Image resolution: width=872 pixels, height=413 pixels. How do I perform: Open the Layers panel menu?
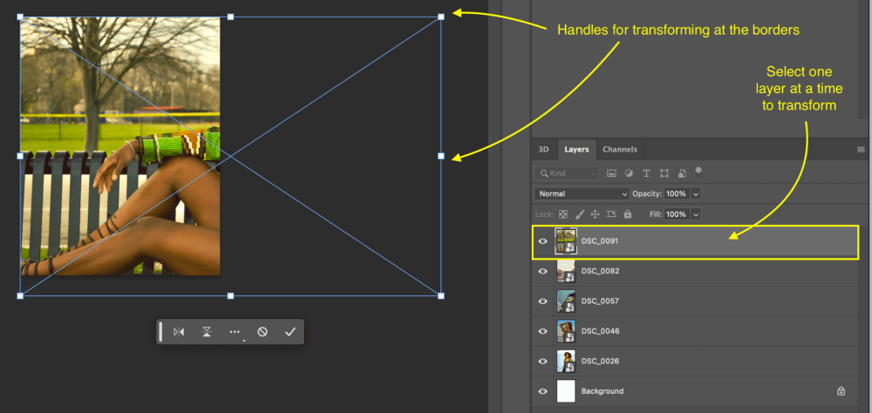pyautogui.click(x=861, y=150)
